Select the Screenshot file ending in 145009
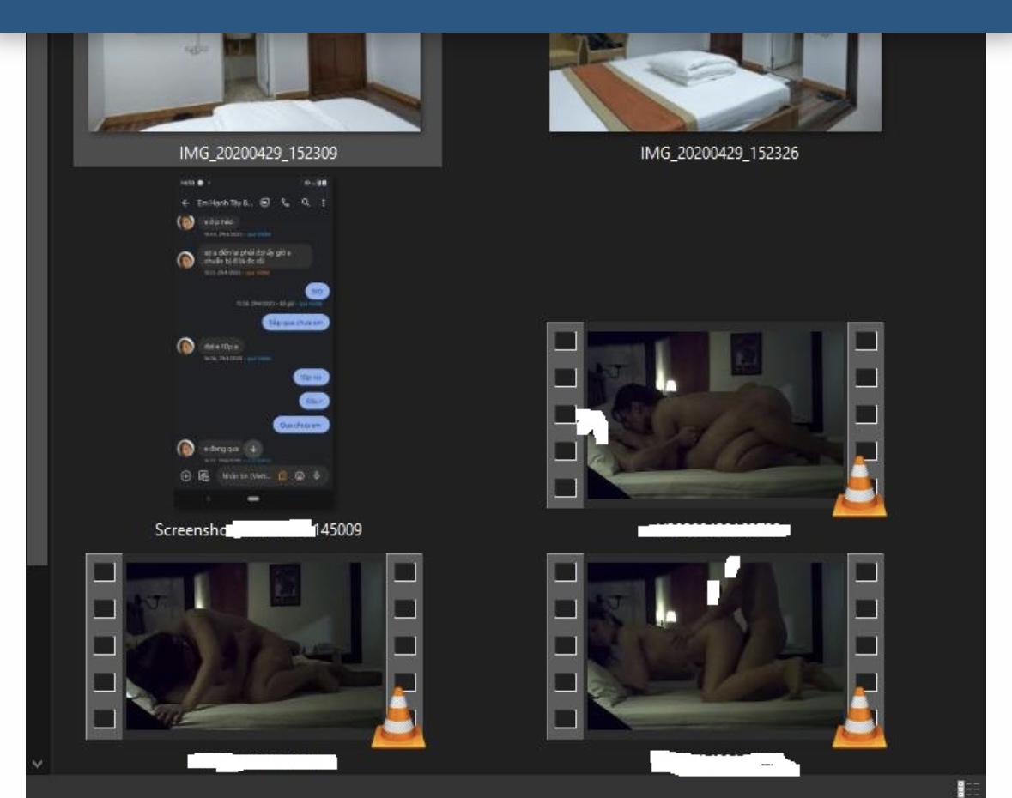This screenshot has height=798, width=1012. [x=255, y=343]
